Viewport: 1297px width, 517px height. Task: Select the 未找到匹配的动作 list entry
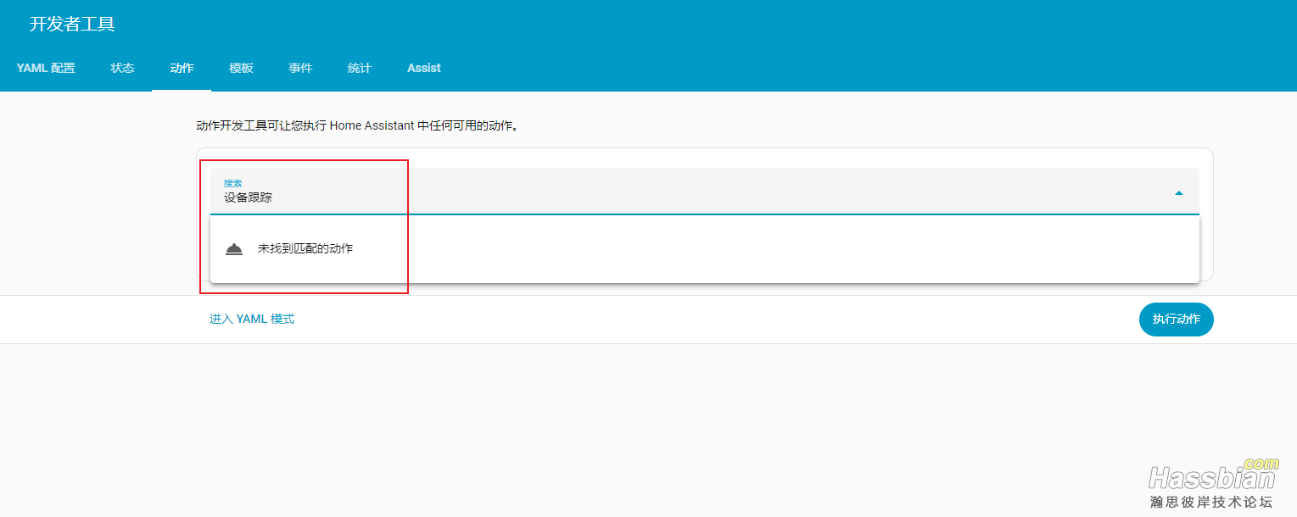305,249
